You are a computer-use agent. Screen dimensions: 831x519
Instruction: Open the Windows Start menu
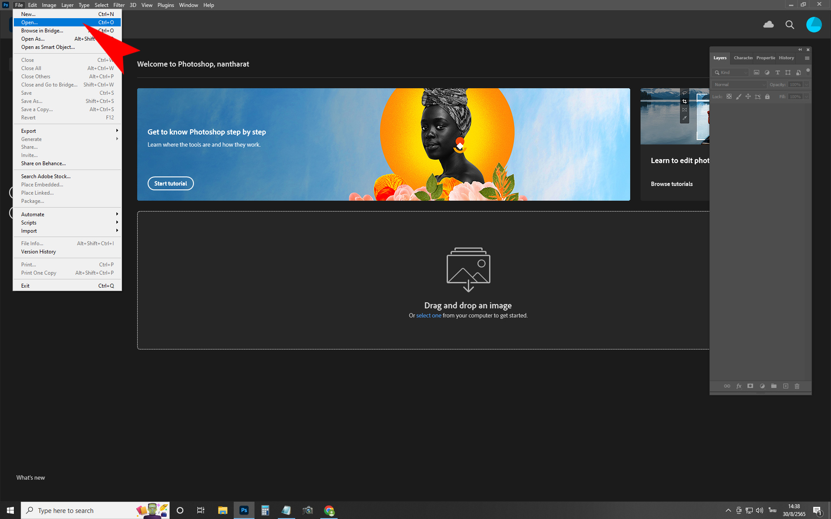coord(10,510)
